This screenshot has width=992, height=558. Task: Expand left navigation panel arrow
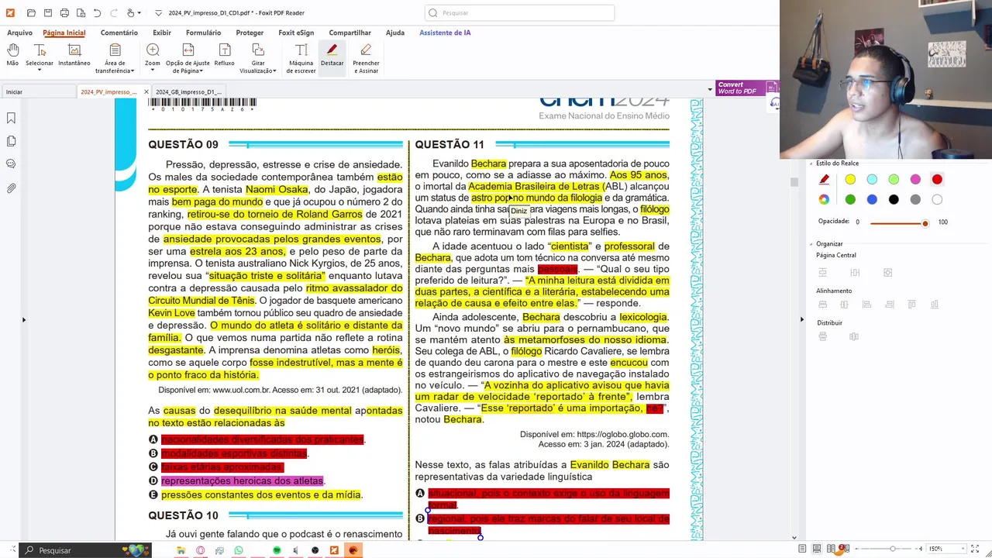pyautogui.click(x=23, y=319)
